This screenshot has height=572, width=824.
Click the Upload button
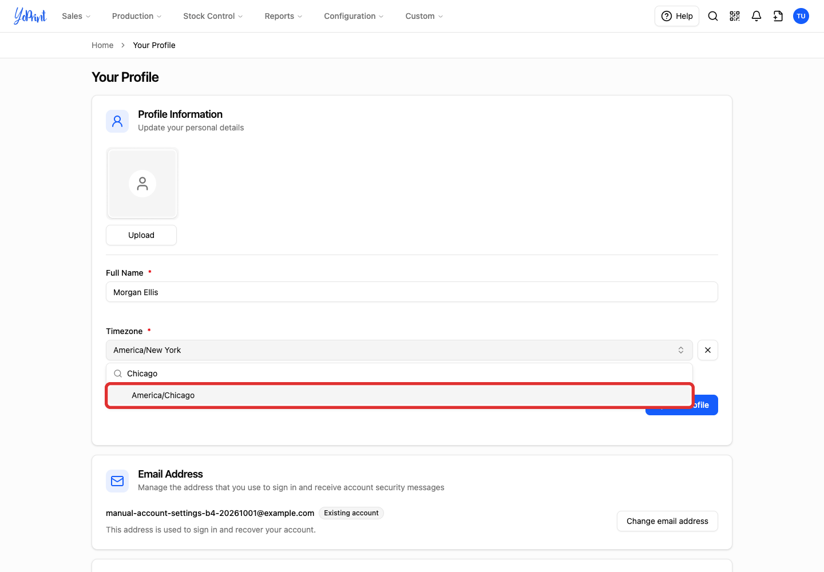tap(141, 235)
